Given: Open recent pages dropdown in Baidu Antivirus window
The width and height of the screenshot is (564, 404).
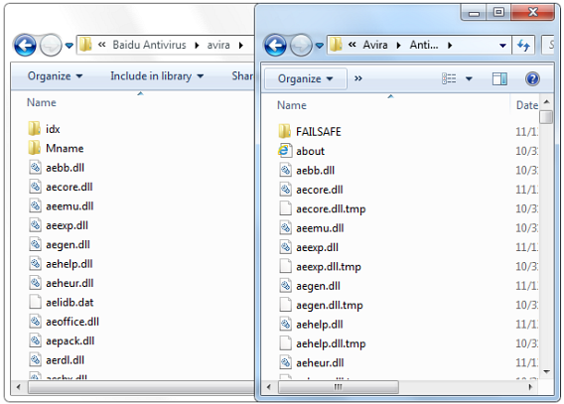Looking at the screenshot, I should click(70, 46).
